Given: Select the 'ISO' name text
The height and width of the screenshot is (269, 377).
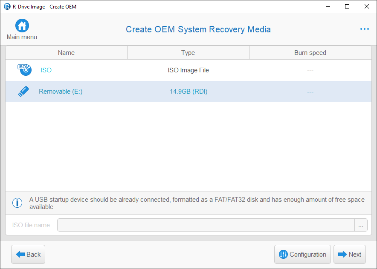Looking at the screenshot, I should point(46,70).
